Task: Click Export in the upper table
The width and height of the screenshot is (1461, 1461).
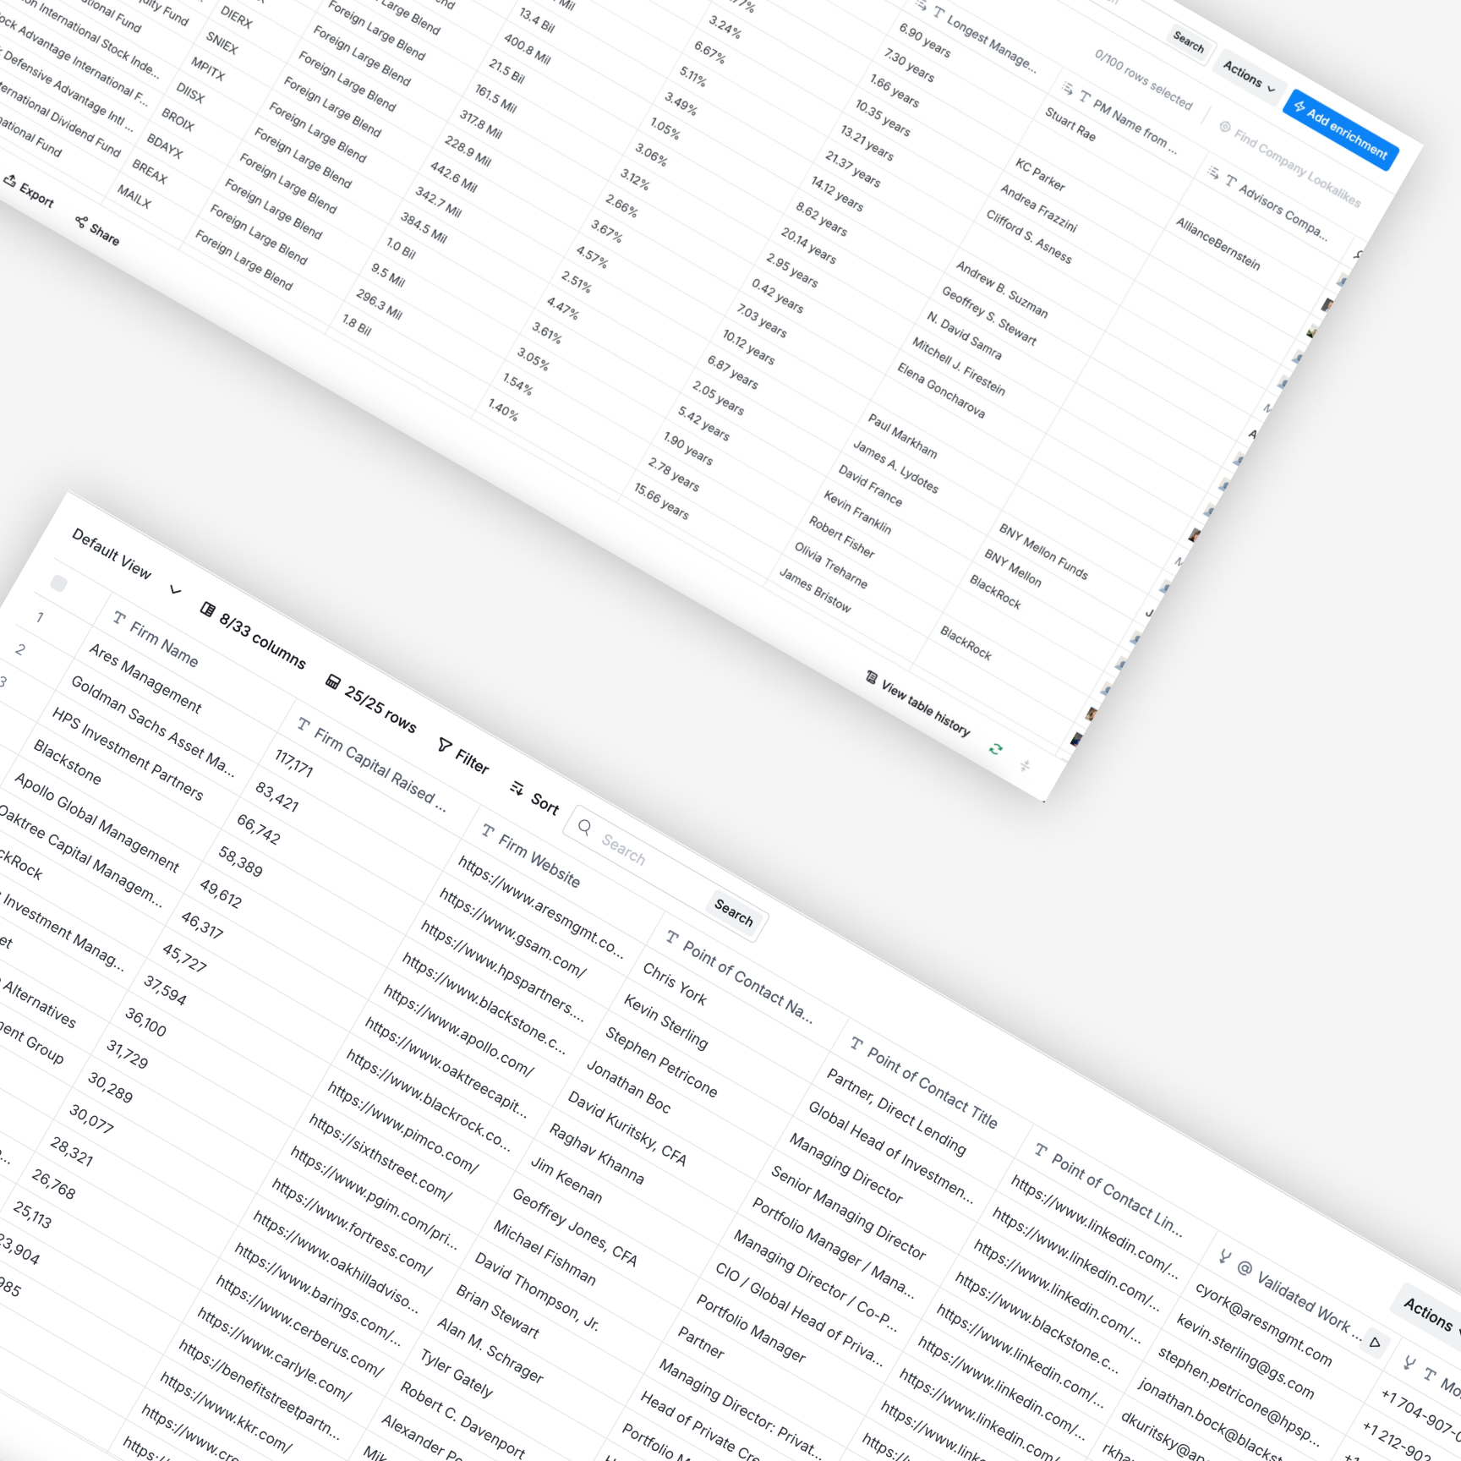Action: click(30, 191)
